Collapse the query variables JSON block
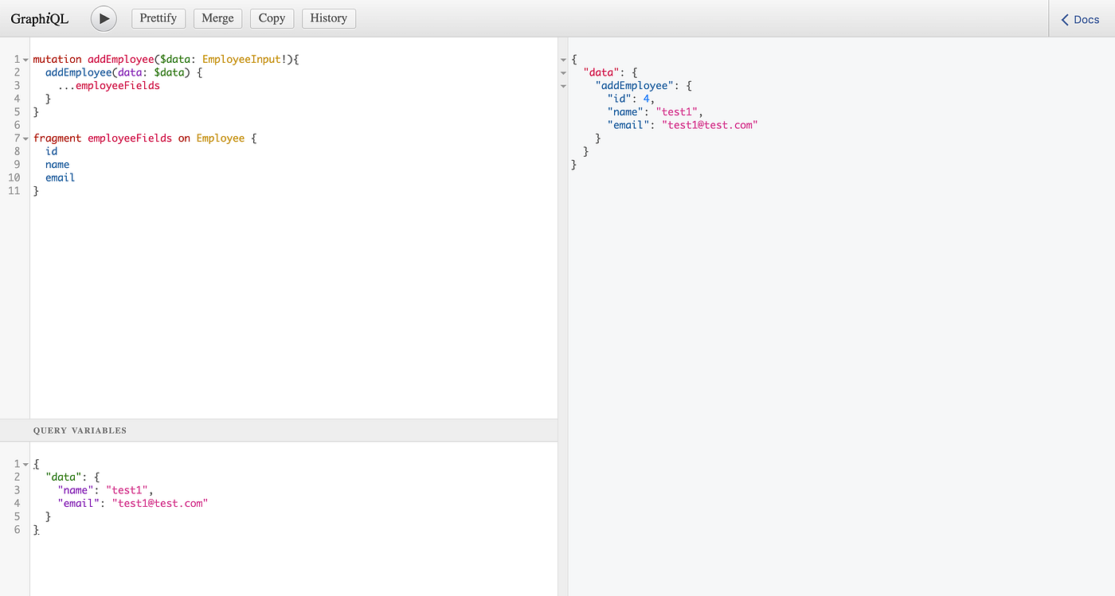The image size is (1115, 596). (x=25, y=463)
